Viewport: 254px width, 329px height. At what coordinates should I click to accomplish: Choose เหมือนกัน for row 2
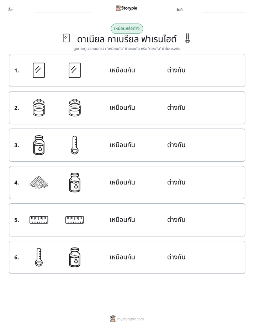click(122, 108)
